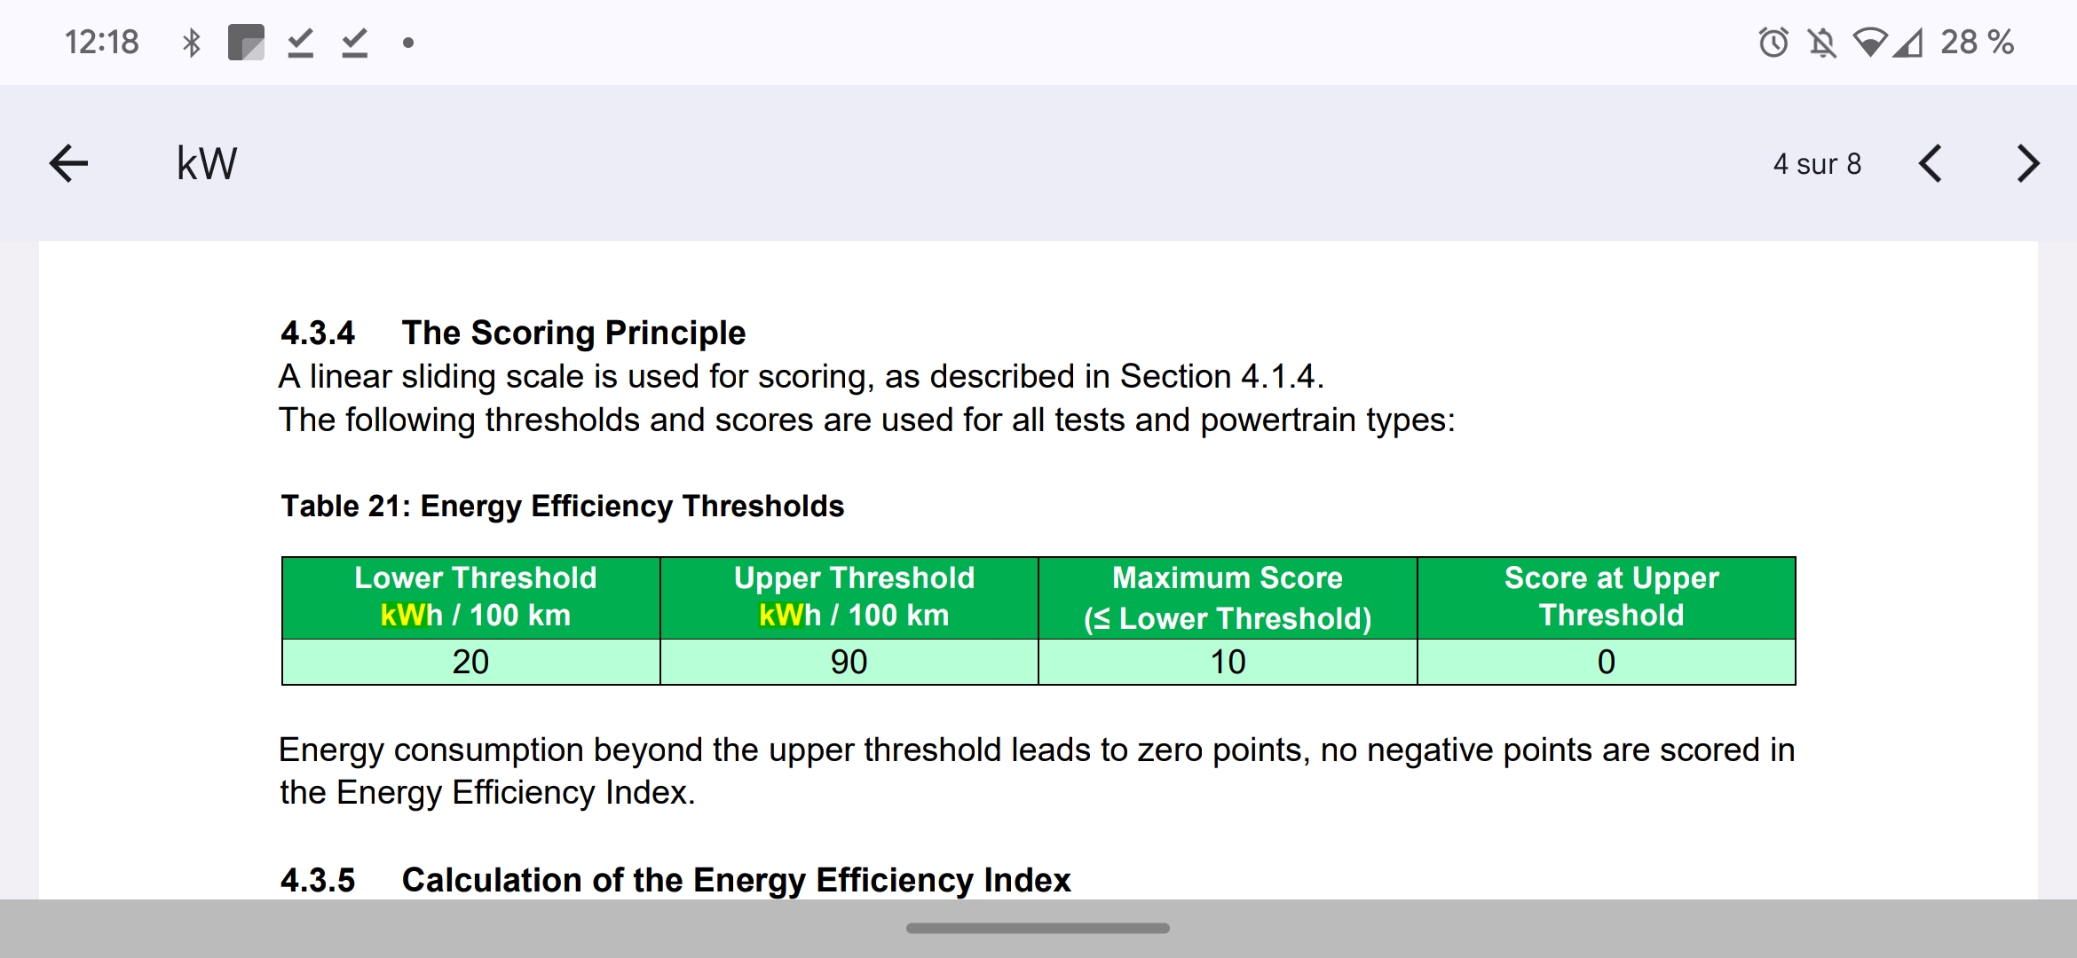
Task: Tap the '4.3.4 The Scoring Principle' heading
Action: pos(512,333)
